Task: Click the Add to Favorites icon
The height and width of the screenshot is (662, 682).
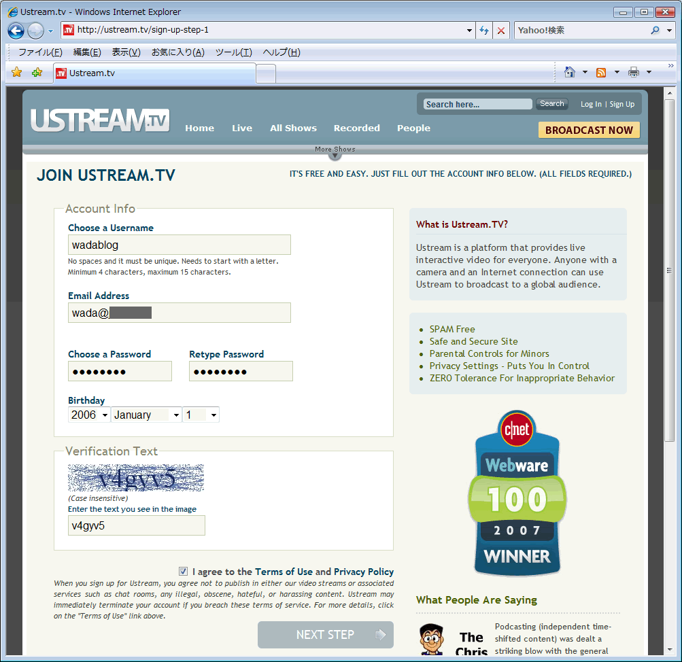Action: click(x=37, y=73)
